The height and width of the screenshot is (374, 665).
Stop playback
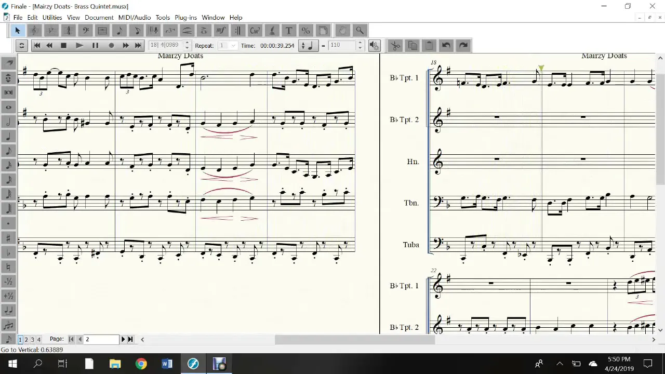pos(63,46)
